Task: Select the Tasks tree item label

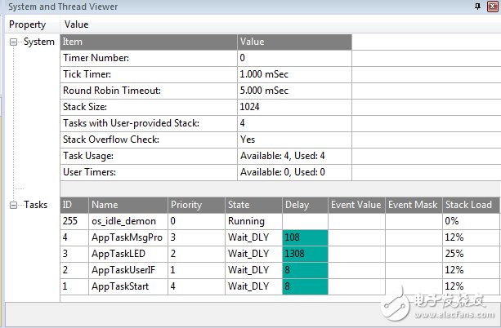Action: pyautogui.click(x=35, y=205)
